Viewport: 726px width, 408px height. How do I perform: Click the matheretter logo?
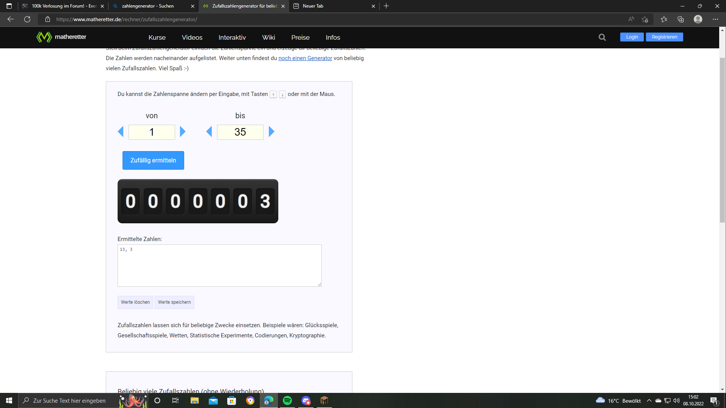[x=61, y=37]
